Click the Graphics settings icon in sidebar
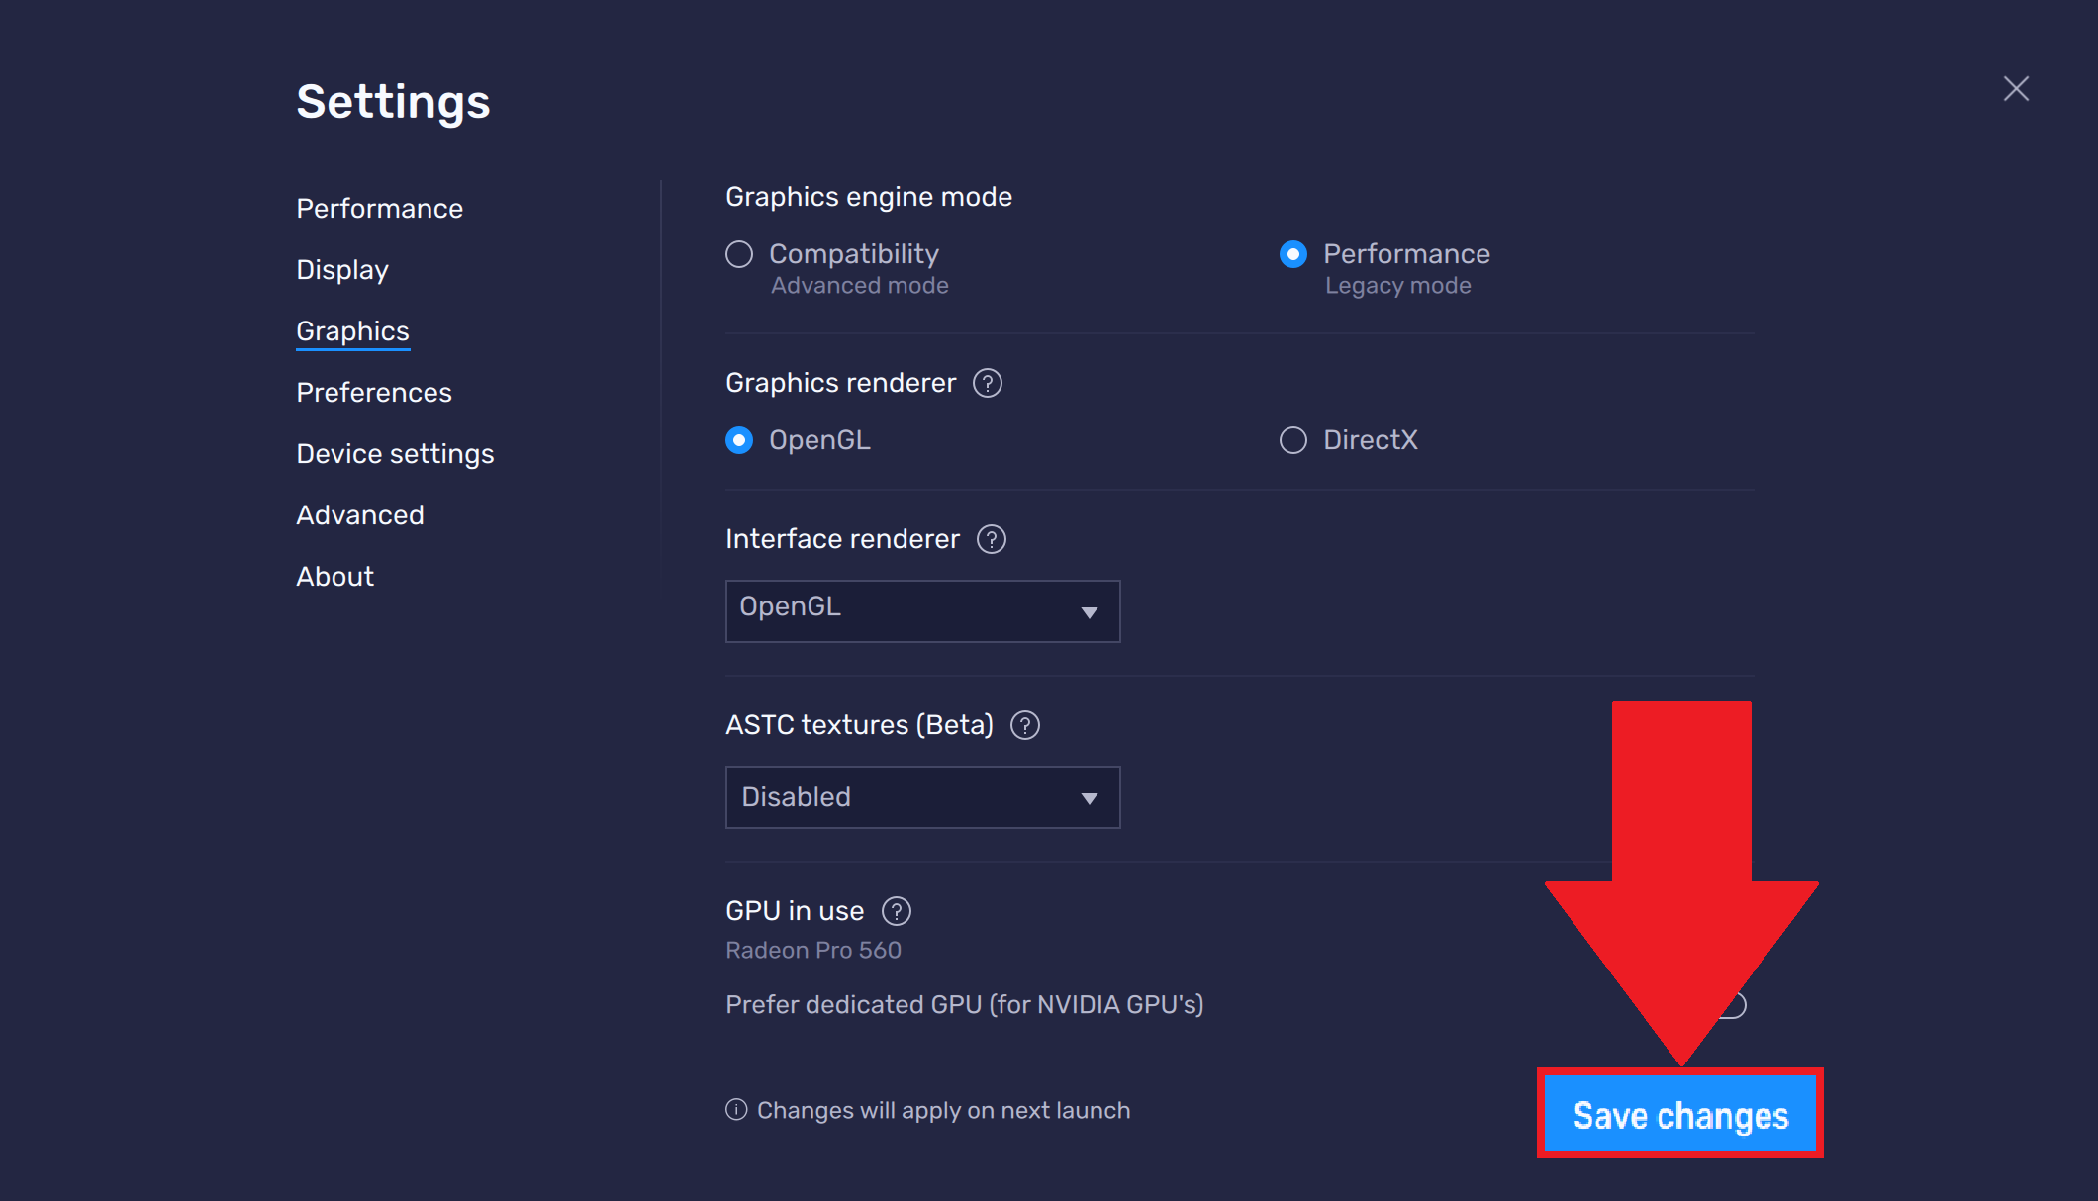Viewport: 2098px width, 1201px height. pyautogui.click(x=350, y=331)
